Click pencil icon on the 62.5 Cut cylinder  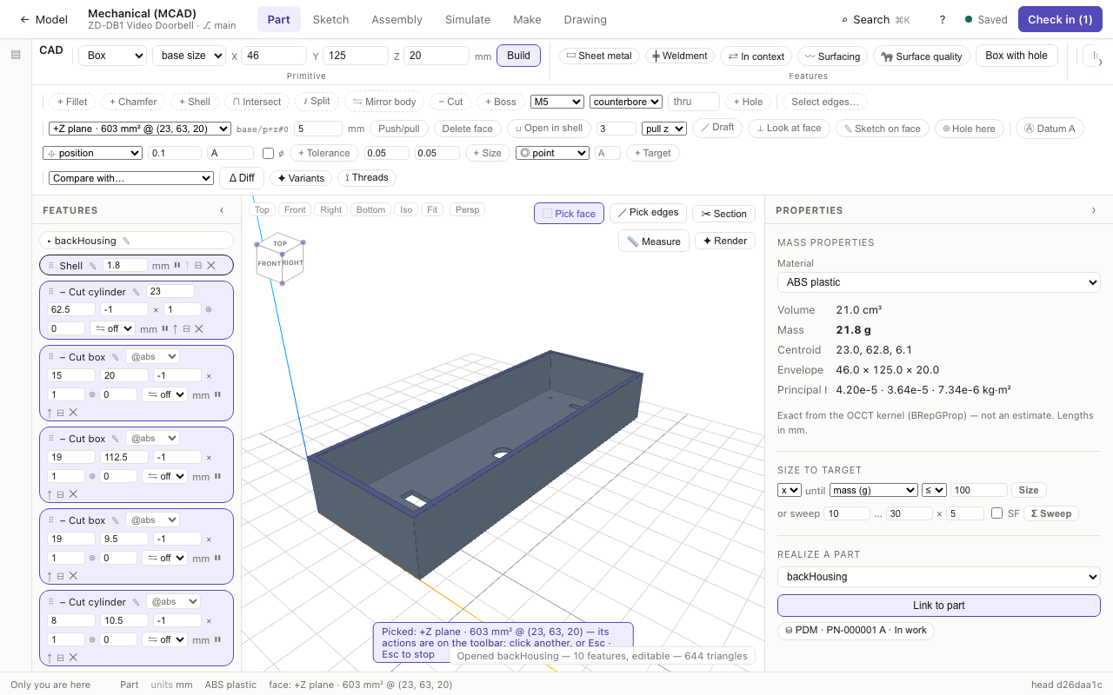137,292
